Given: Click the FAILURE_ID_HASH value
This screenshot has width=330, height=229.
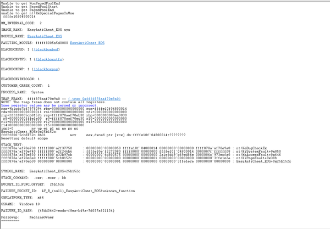Looking at the screenshot, I should click(x=81, y=211).
